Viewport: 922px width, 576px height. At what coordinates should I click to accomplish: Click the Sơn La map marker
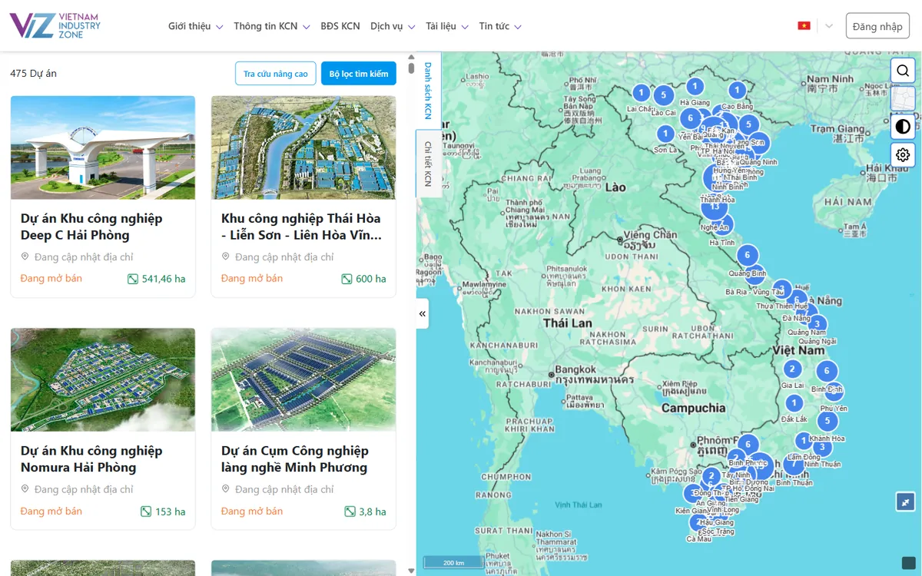665,134
